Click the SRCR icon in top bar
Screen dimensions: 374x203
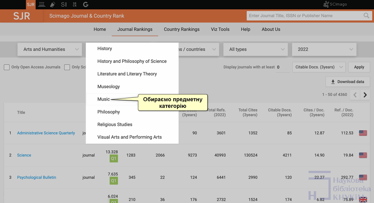[74, 4]
